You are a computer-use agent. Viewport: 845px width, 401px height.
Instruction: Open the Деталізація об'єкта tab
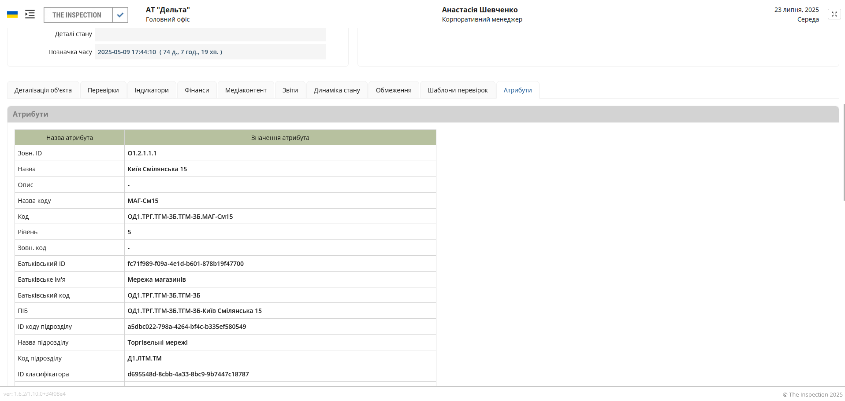[x=43, y=90]
